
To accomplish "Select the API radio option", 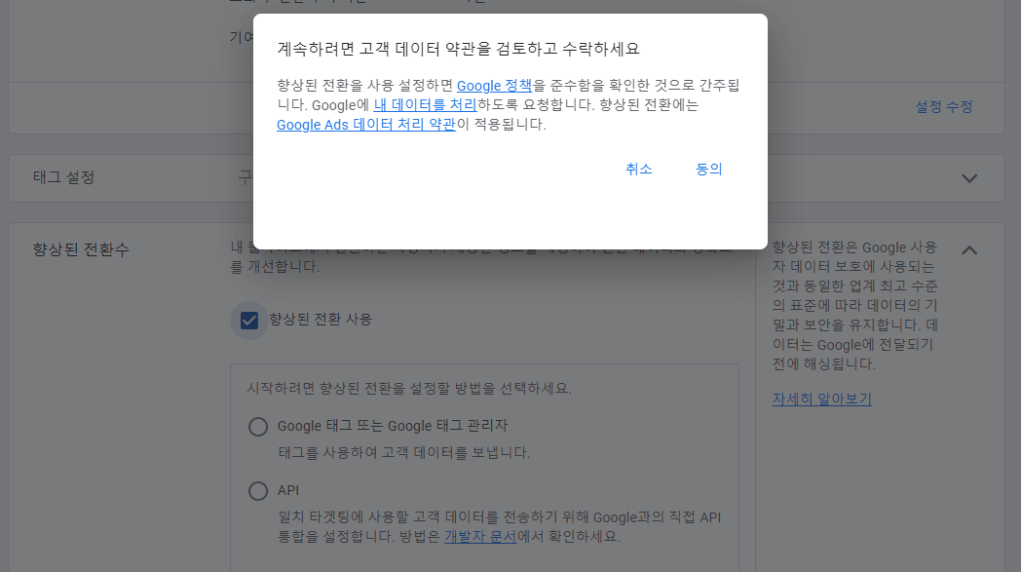I will tap(258, 490).
